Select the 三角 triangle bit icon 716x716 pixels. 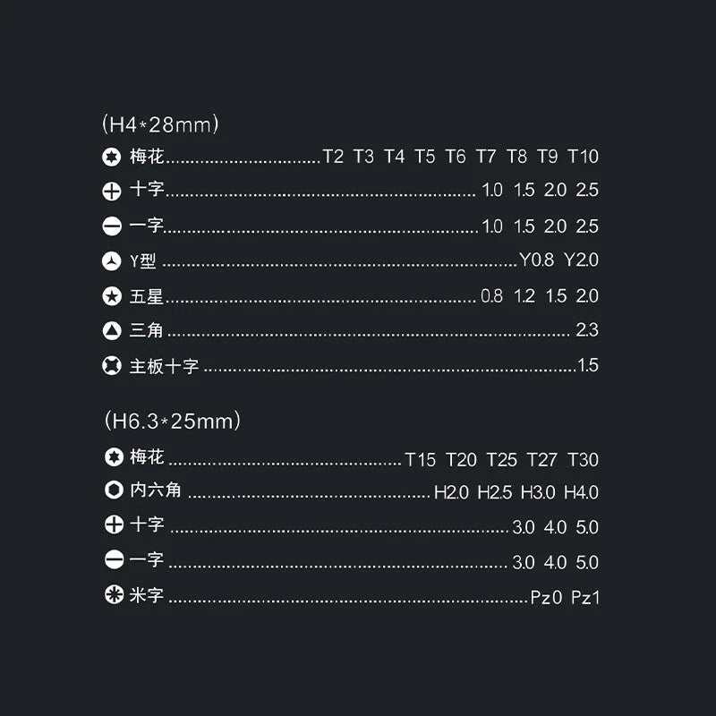(112, 330)
